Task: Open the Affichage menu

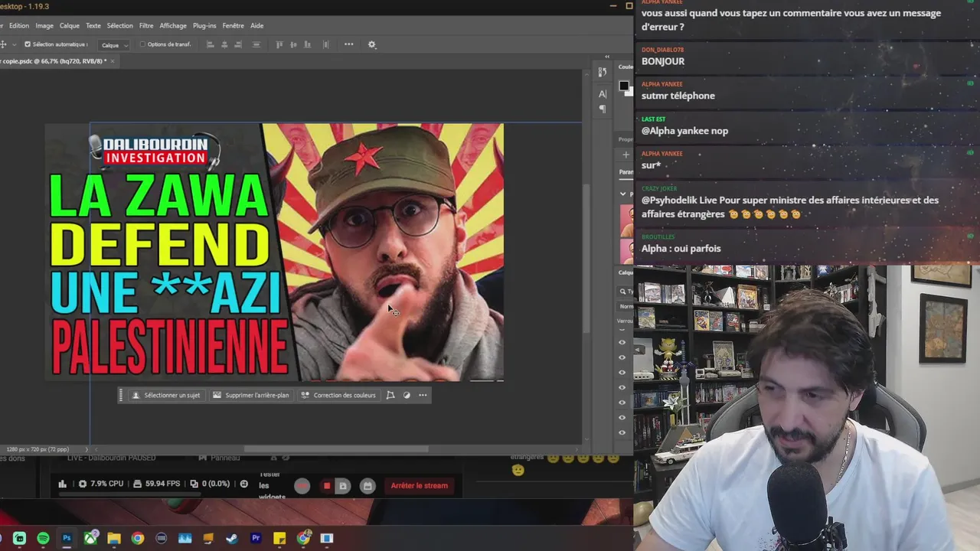Action: click(173, 25)
